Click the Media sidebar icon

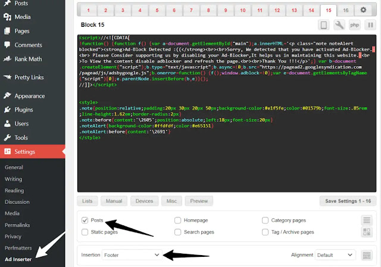pyautogui.click(x=7, y=17)
